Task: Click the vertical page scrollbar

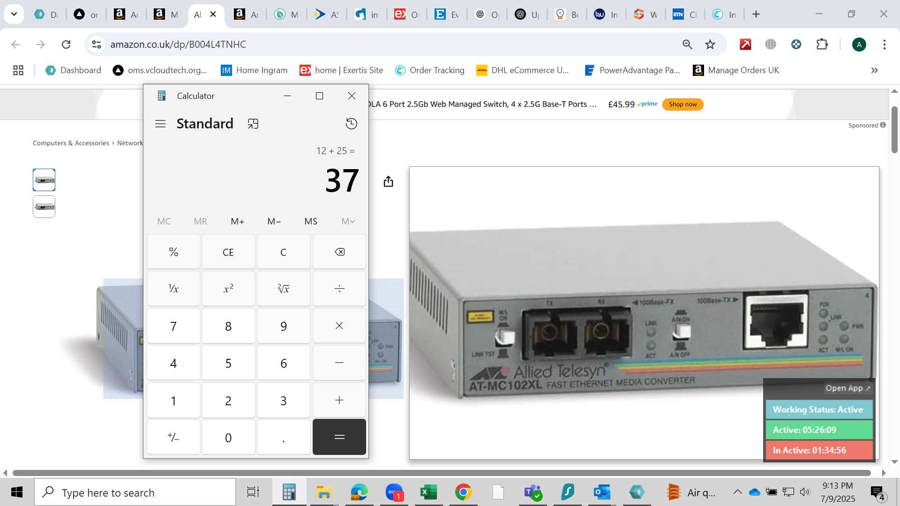Action: (894, 130)
